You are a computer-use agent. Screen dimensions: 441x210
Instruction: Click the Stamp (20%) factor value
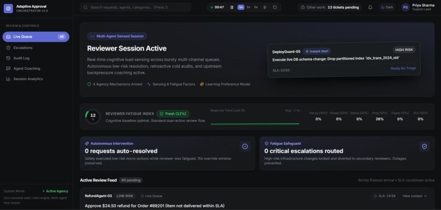coord(359,119)
